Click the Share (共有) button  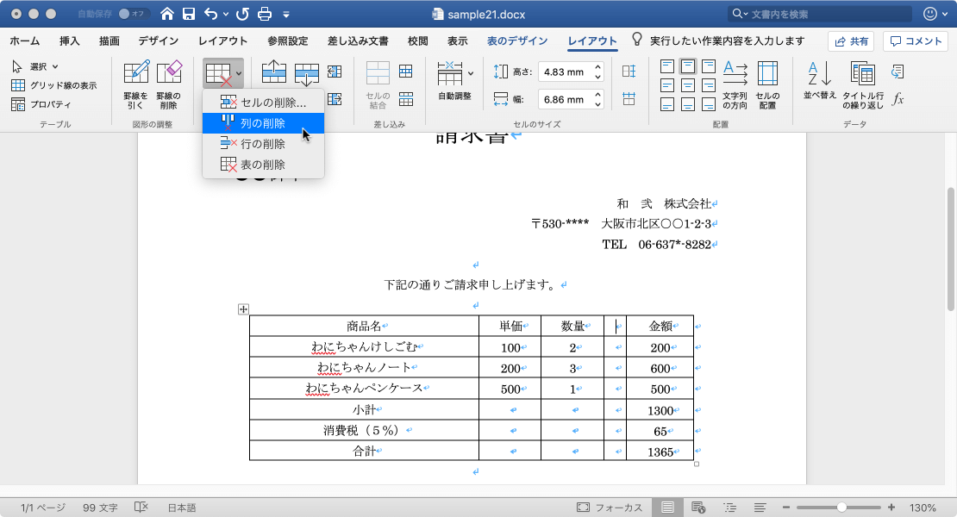(851, 40)
